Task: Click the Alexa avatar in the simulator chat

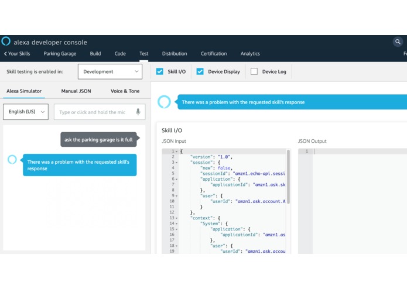Action: point(12,159)
